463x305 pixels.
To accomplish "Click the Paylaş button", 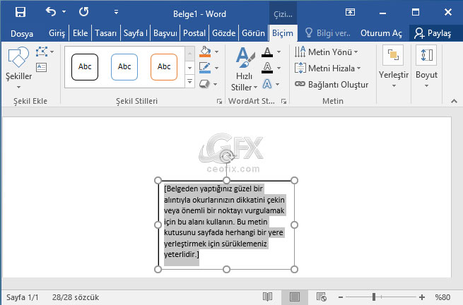I will coord(433,33).
